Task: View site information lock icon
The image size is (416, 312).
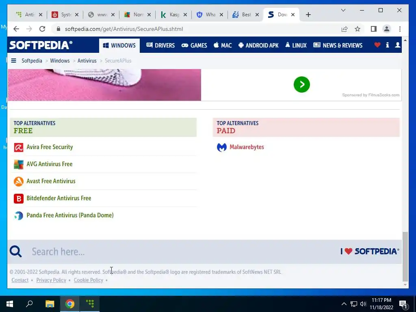Action: click(x=58, y=29)
